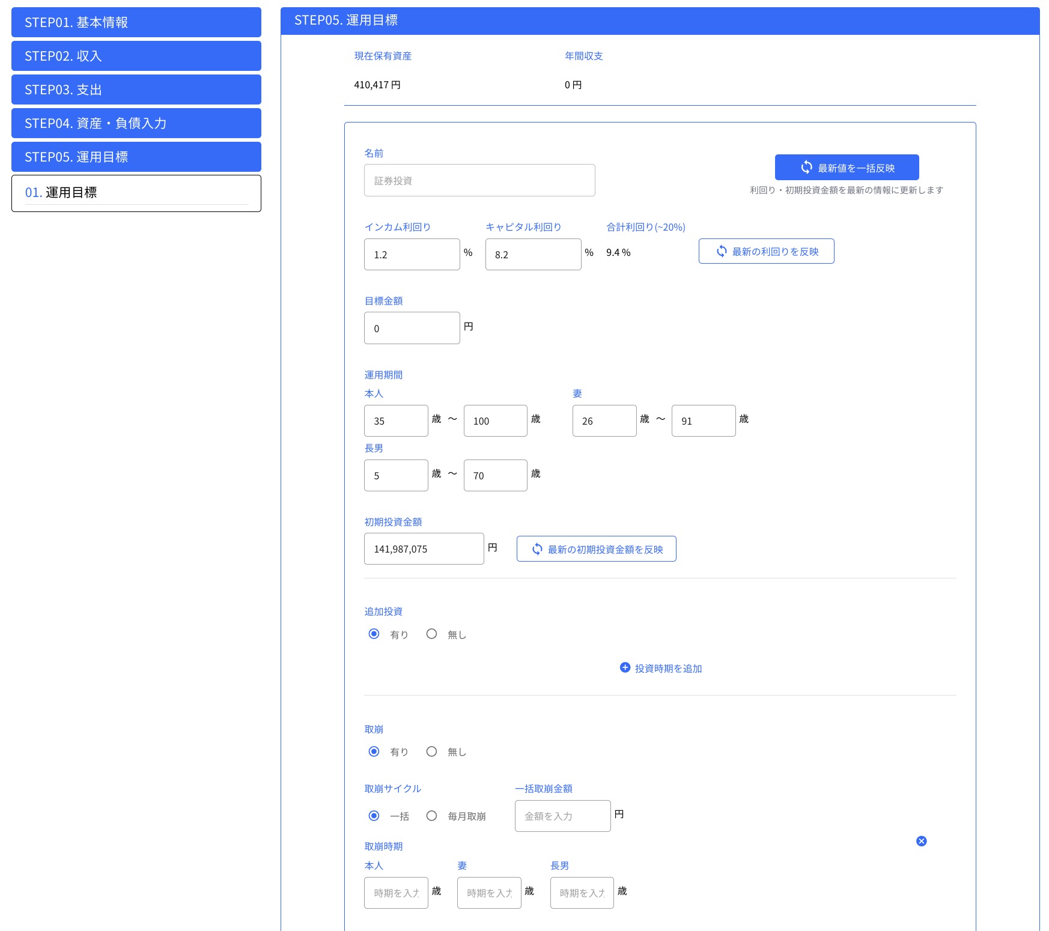
Task: Select 無し for 追加投資
Action: point(431,634)
